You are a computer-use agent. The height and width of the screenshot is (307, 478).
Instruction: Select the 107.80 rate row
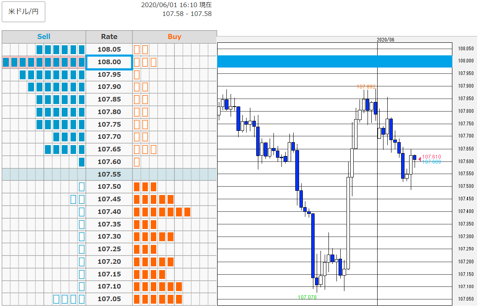[109, 112]
